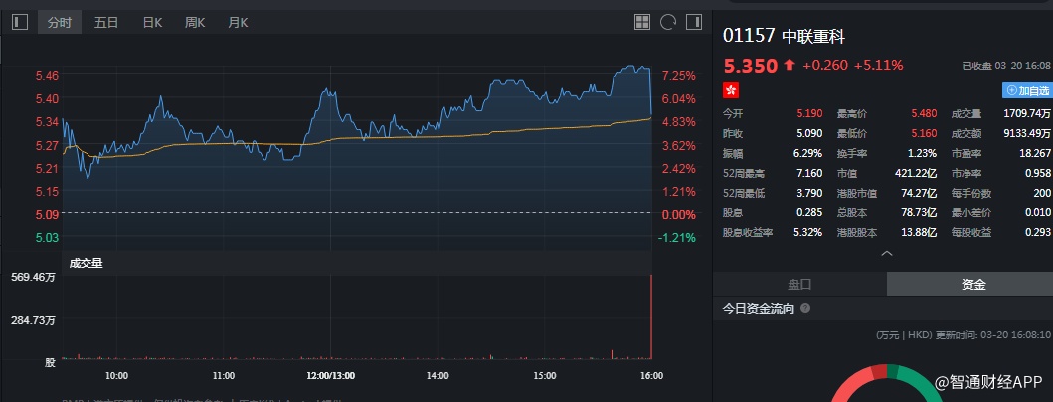Open the multi-chart grid layout

(x=641, y=22)
